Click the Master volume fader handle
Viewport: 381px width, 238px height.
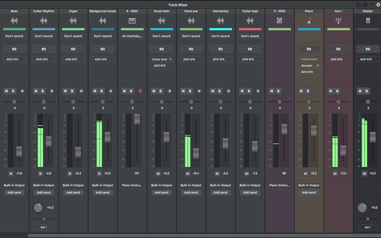(373, 137)
